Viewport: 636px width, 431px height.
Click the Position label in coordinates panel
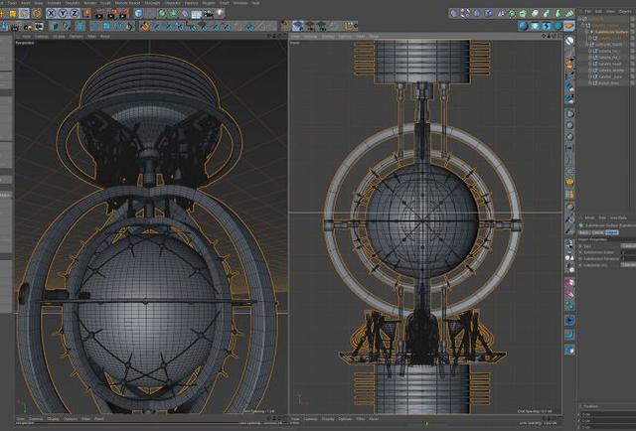590,406
